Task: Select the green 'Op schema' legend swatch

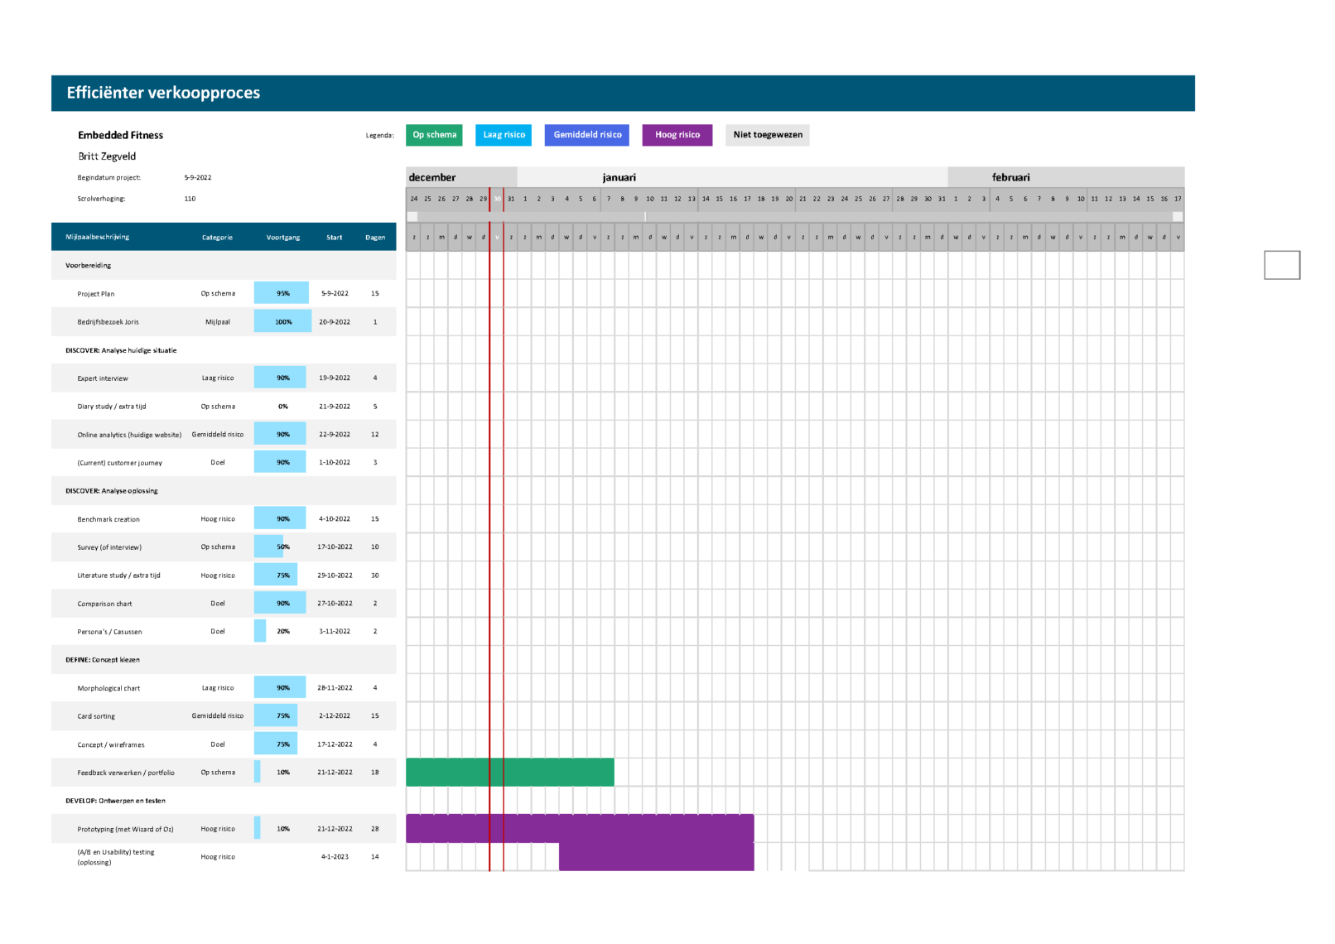Action: (x=434, y=135)
